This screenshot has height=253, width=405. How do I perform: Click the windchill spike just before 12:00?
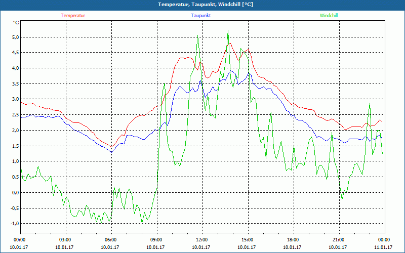pos(197,35)
